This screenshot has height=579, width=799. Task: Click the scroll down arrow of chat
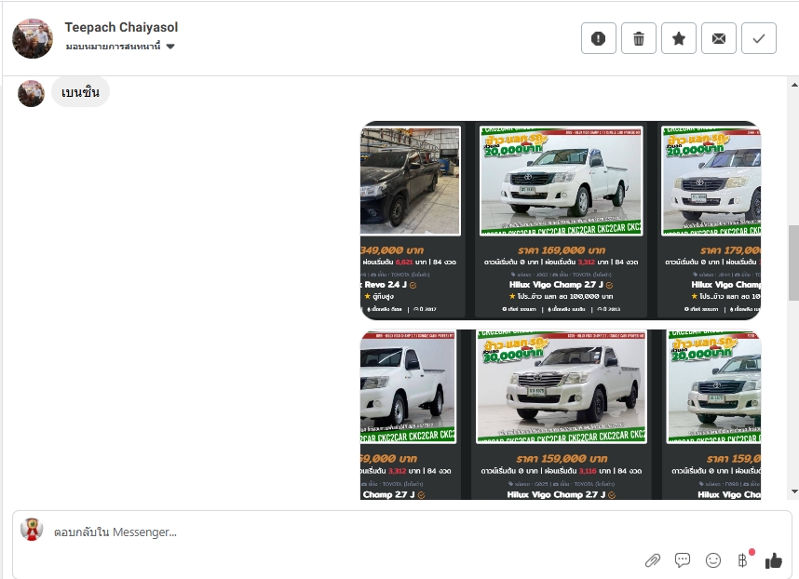click(x=793, y=491)
